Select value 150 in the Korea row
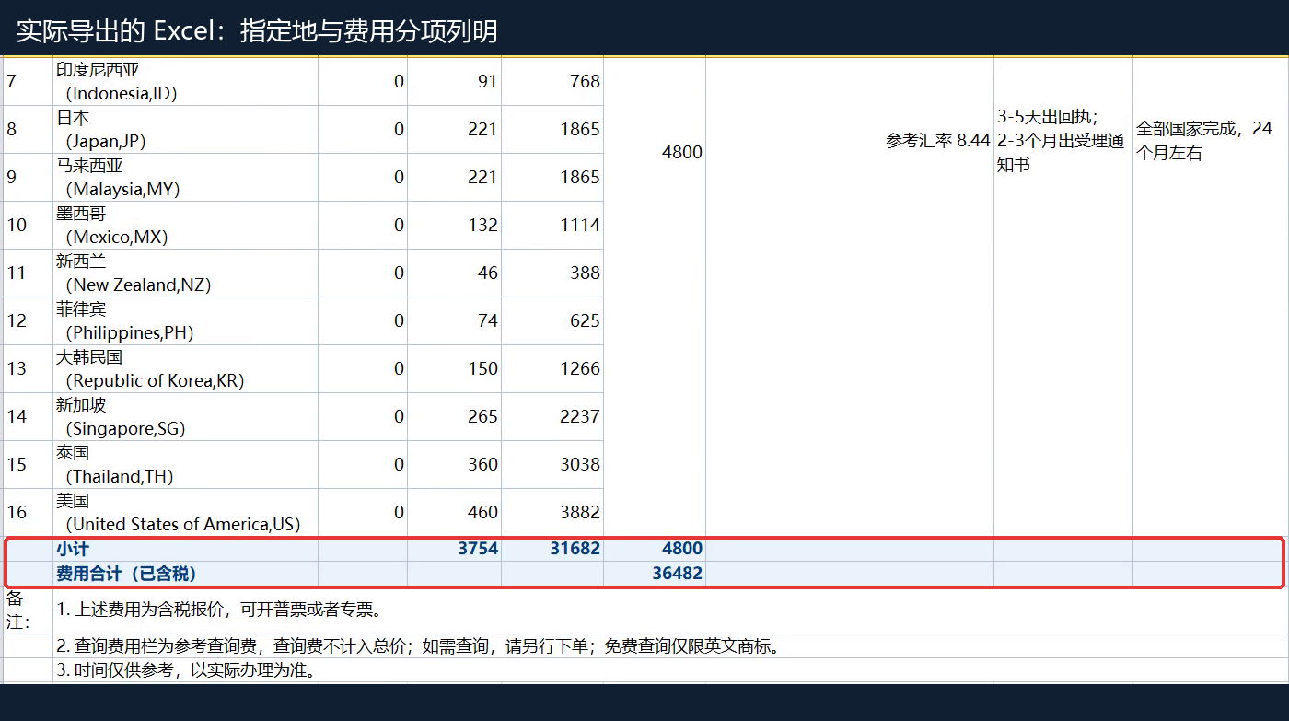Image resolution: width=1289 pixels, height=721 pixels. [x=455, y=368]
